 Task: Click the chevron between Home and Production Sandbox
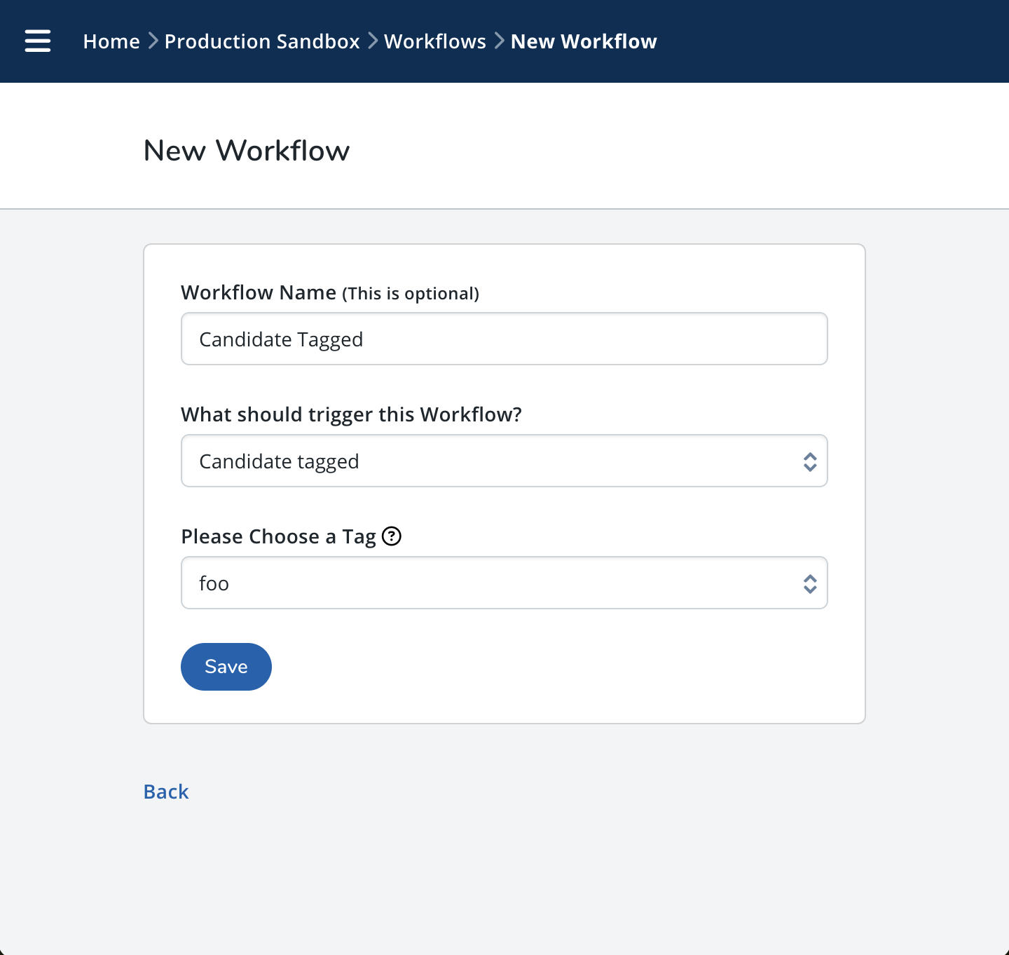(x=153, y=41)
